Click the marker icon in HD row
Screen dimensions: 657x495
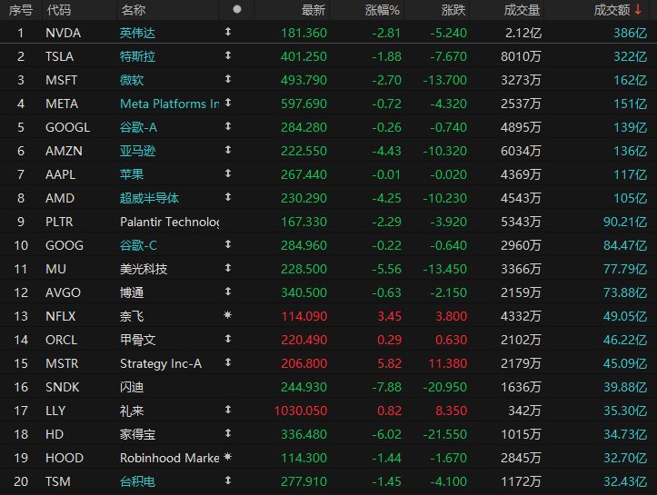228,433
